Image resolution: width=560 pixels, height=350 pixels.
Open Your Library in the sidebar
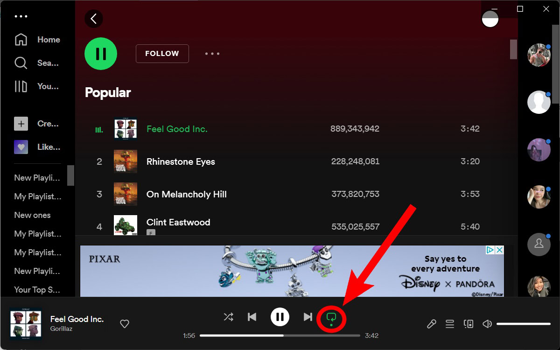click(36, 86)
